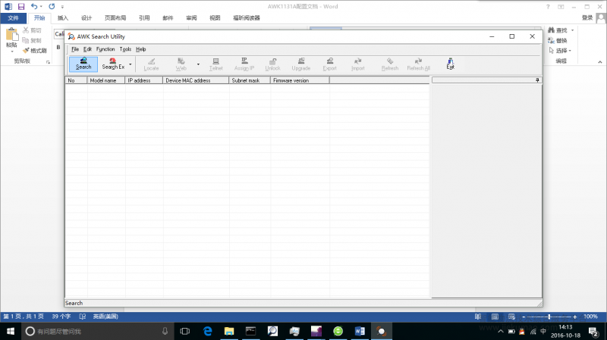Click the 英语(美国) language indicator
This screenshot has width=607, height=340.
pos(105,317)
